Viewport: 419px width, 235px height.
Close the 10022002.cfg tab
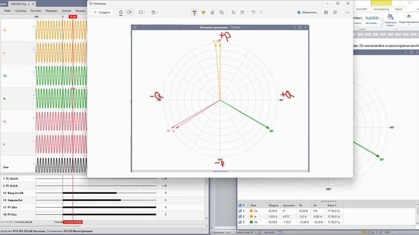[33, 4]
